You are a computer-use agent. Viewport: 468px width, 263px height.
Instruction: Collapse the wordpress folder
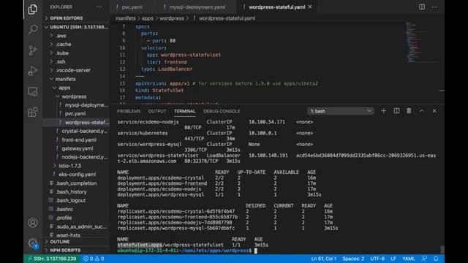pos(74,96)
